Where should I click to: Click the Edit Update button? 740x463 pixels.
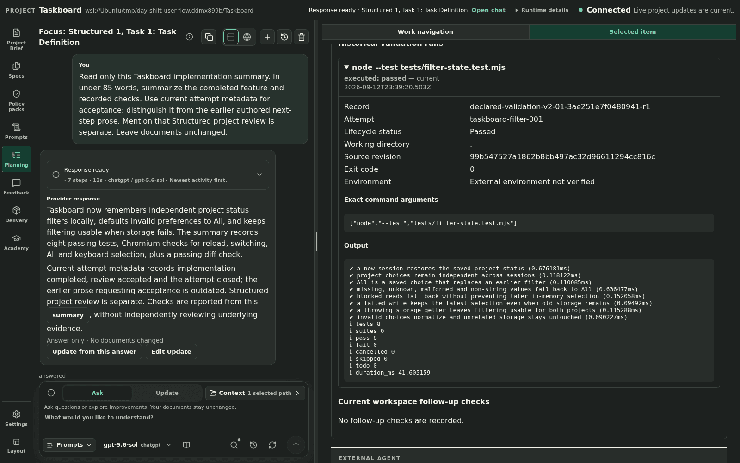pos(171,352)
